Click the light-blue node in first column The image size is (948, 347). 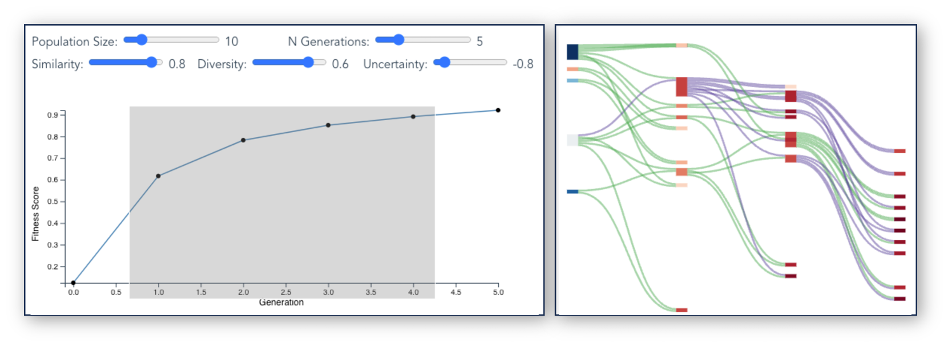[x=572, y=80]
